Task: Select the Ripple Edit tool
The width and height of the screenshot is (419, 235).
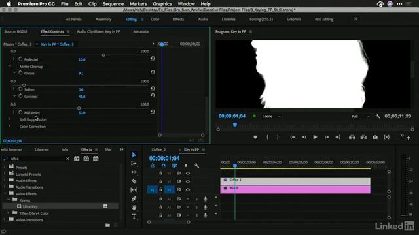Action: point(134,172)
